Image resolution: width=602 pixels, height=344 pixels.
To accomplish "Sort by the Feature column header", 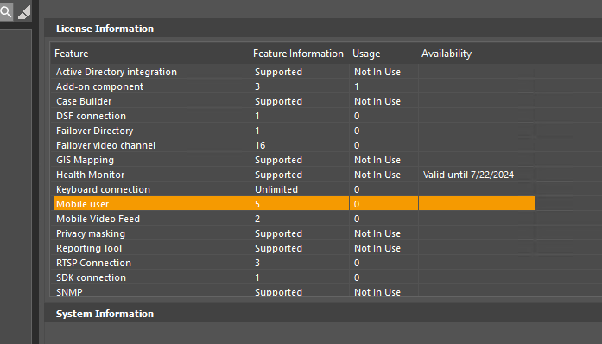I will tap(72, 54).
